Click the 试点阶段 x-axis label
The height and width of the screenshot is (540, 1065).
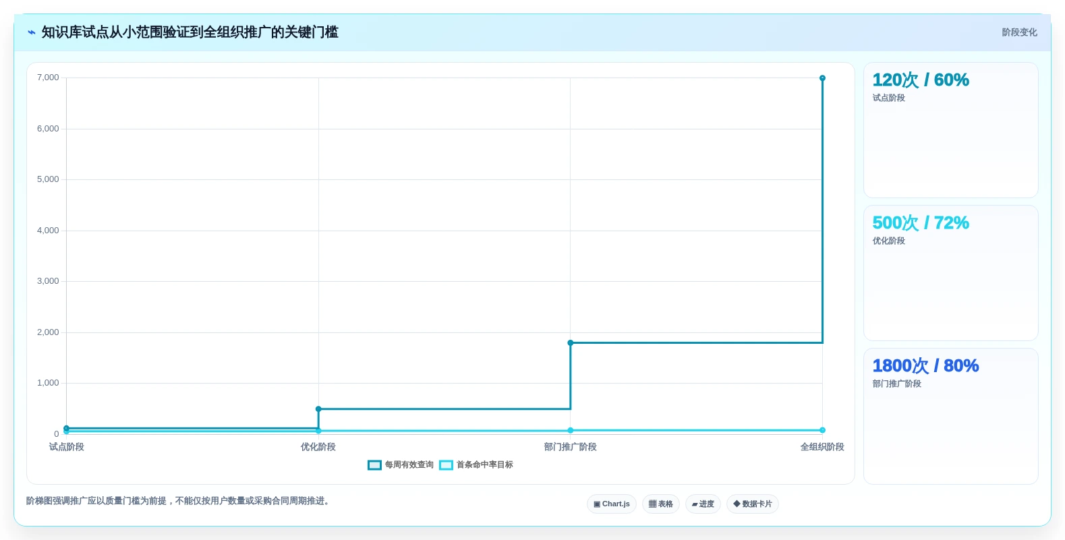[x=67, y=447]
